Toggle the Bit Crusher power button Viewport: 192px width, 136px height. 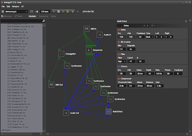(x=119, y=42)
